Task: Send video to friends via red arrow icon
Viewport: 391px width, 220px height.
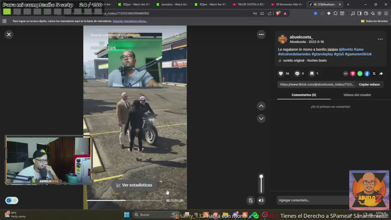Action: pyautogui.click(x=353, y=74)
